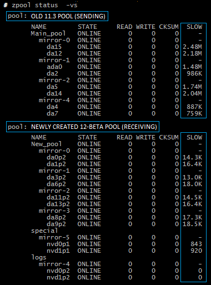
Task: Select device nvd0p2
Action: pyautogui.click(x=58, y=271)
